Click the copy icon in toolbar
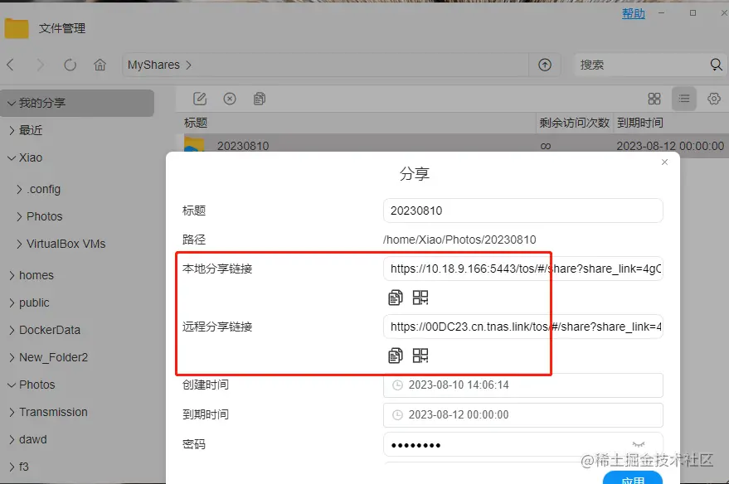729x484 pixels. coord(260,99)
